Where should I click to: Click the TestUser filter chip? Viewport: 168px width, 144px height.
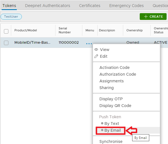pos(11,17)
